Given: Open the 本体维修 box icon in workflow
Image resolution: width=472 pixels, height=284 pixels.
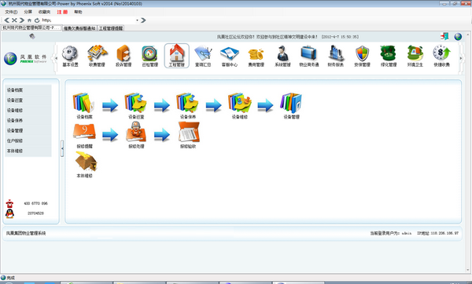Looking at the screenshot, I should pos(86,162).
